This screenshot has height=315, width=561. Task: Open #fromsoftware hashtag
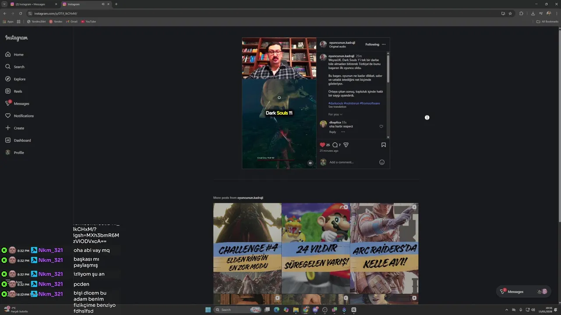tap(370, 103)
